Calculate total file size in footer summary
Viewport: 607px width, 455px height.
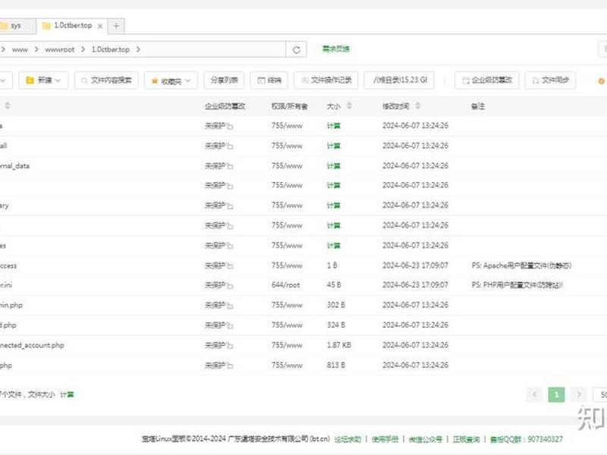click(x=67, y=394)
